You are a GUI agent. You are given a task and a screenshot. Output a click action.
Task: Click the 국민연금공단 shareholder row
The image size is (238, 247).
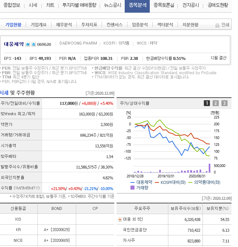(174, 230)
